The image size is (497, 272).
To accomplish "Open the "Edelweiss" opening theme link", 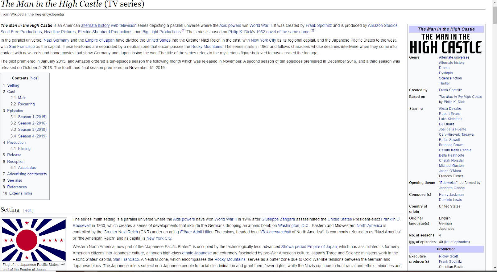I will pyautogui.click(x=448, y=183).
